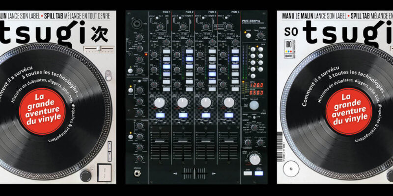Image resolution: width=393 pixels, height=196 pixels.
Task: Click the master level knob
Action: pos(260,35)
